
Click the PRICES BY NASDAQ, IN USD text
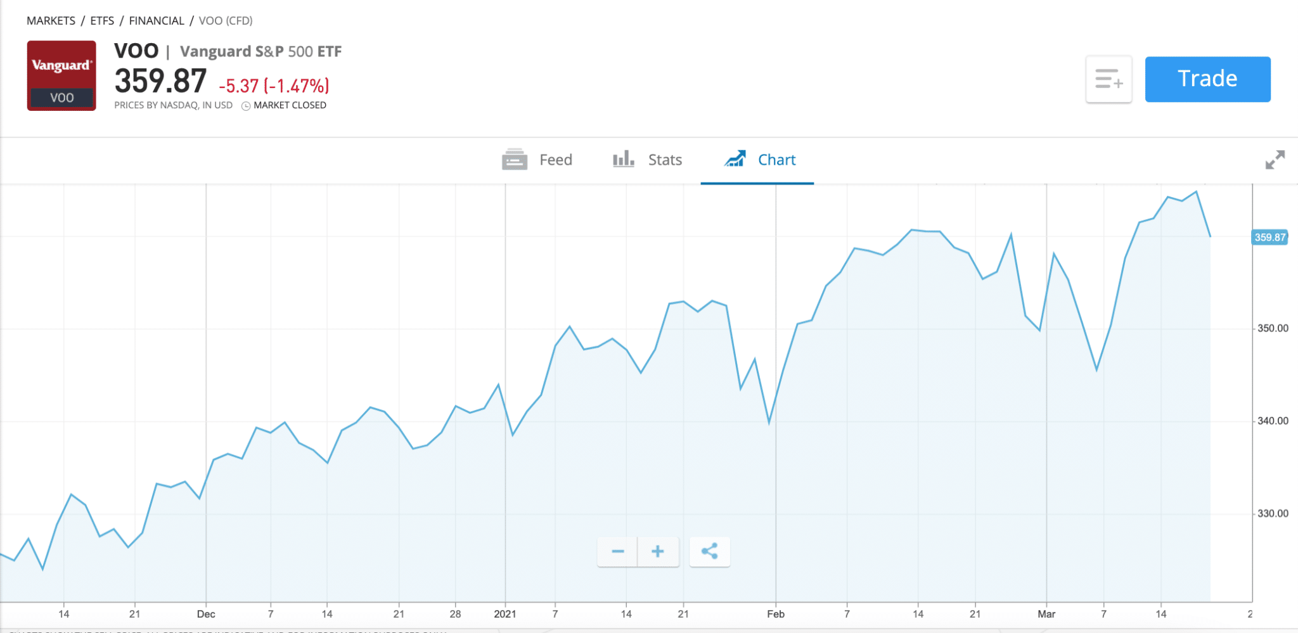point(173,105)
